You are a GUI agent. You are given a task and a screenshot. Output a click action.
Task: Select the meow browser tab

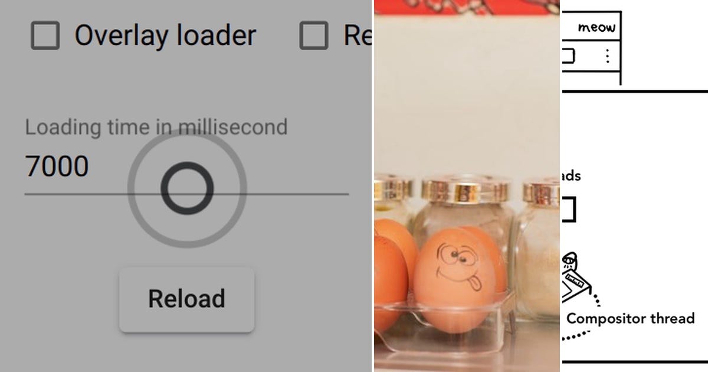(595, 27)
